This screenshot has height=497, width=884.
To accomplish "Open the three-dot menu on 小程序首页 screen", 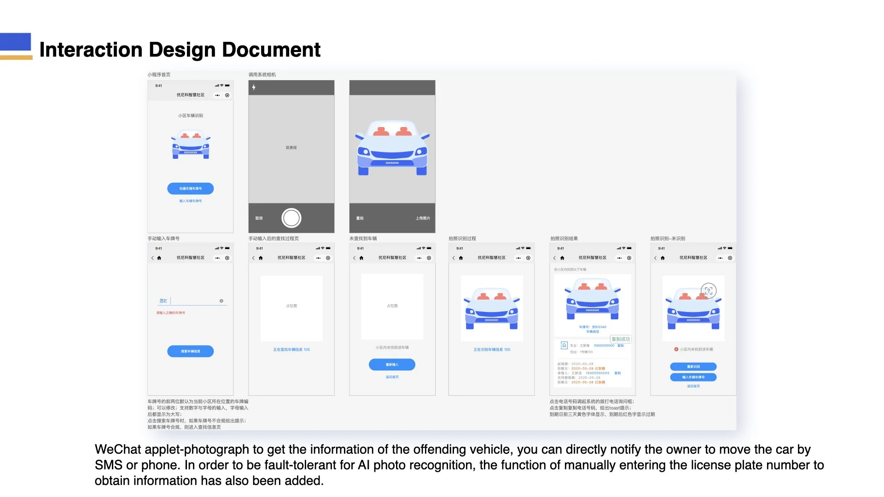I will [217, 95].
